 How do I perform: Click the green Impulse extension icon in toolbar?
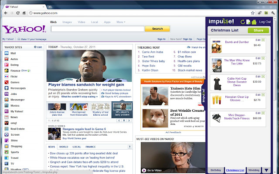point(266,13)
